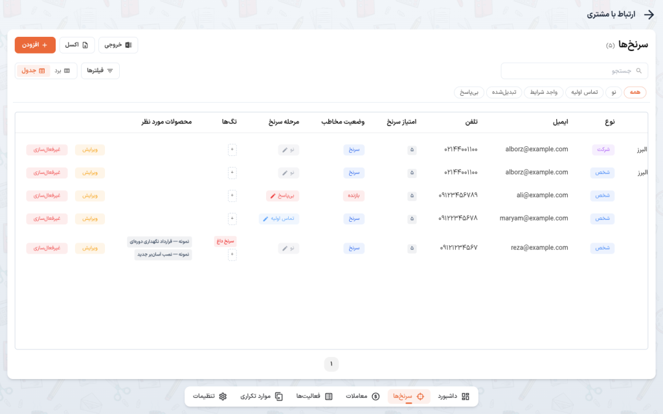The height and width of the screenshot is (414, 663).
Task: Go to page 1 in pagination
Action: pos(331,364)
